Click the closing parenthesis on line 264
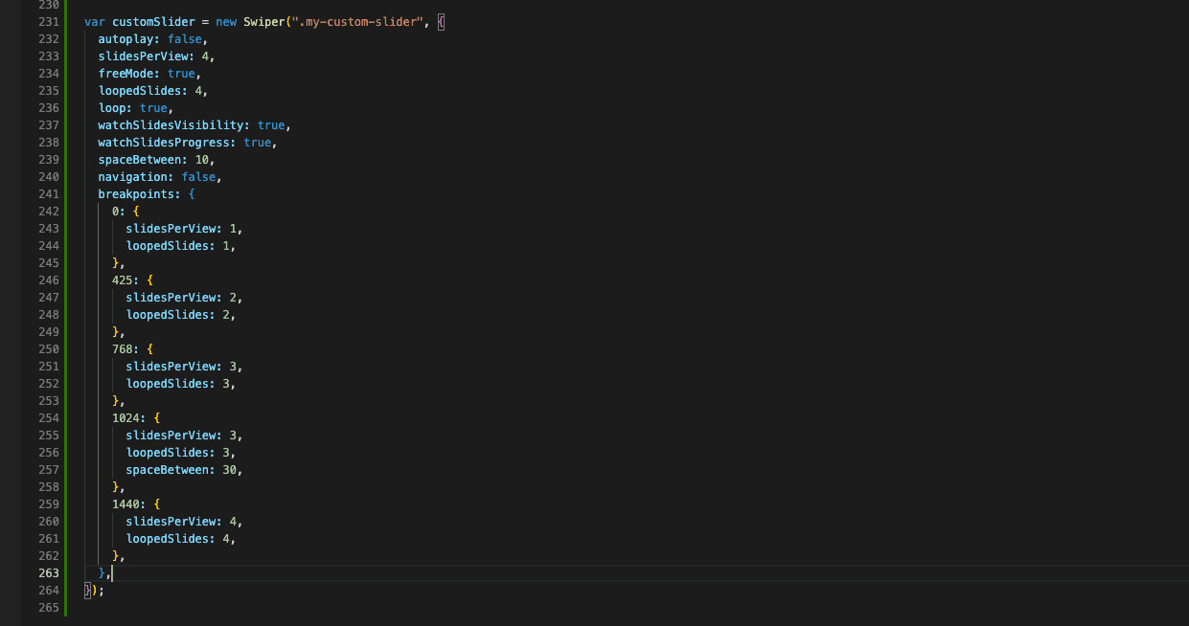Image resolution: width=1189 pixels, height=626 pixels. pos(93,591)
